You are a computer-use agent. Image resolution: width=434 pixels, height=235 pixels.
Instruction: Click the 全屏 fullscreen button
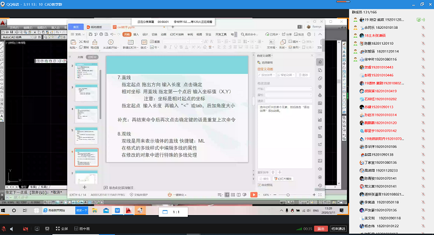coord(62,229)
